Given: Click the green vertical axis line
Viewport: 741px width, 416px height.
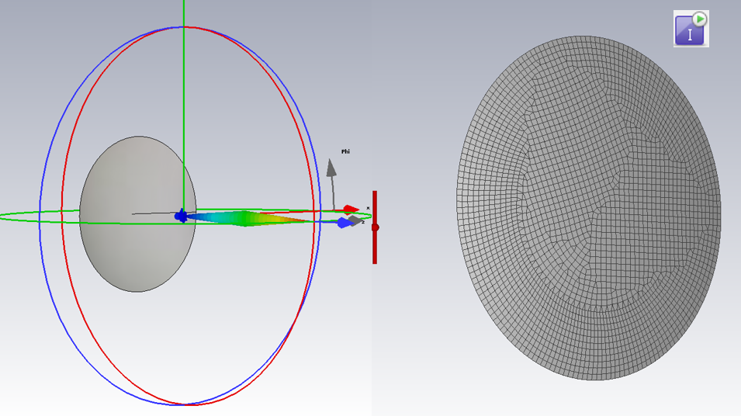Looking at the screenshot, I should pyautogui.click(x=184, y=93).
